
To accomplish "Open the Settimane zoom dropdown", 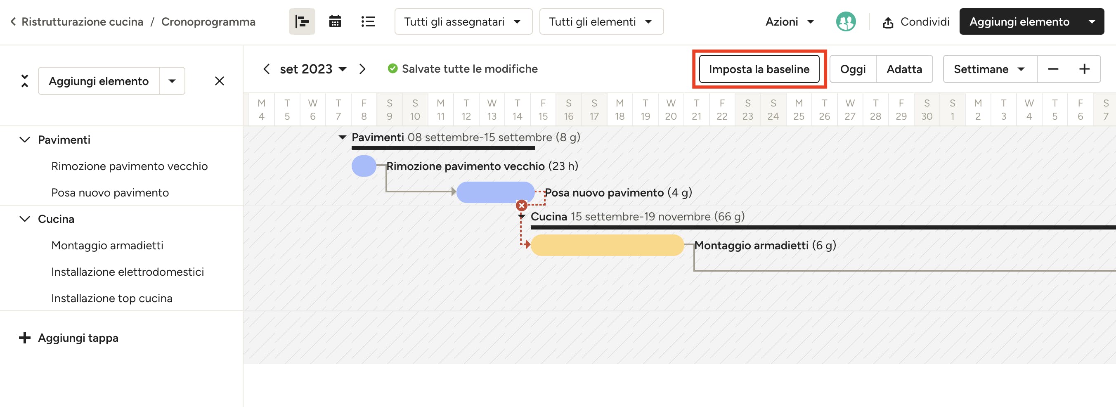I will pos(989,69).
